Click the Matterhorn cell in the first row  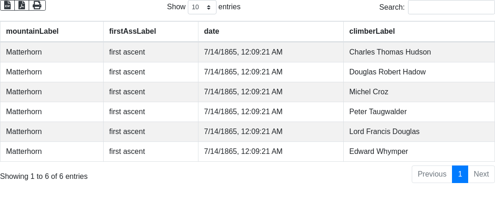pos(24,52)
